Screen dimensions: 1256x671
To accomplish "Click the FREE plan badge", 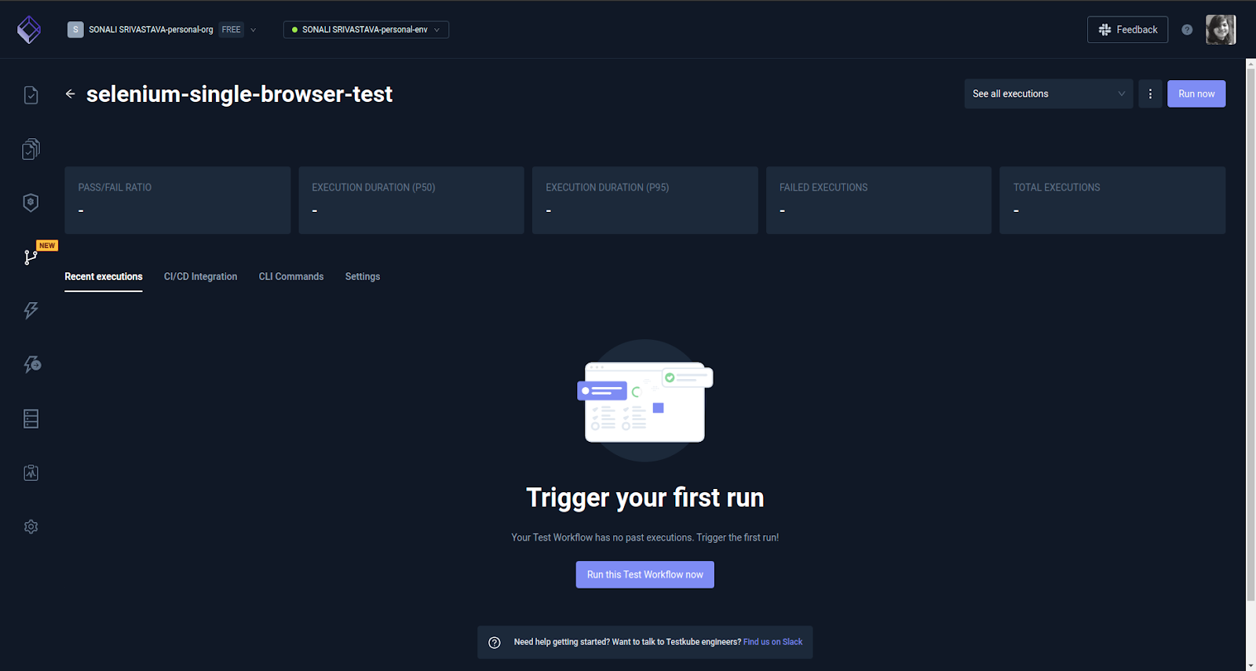I will pyautogui.click(x=231, y=30).
